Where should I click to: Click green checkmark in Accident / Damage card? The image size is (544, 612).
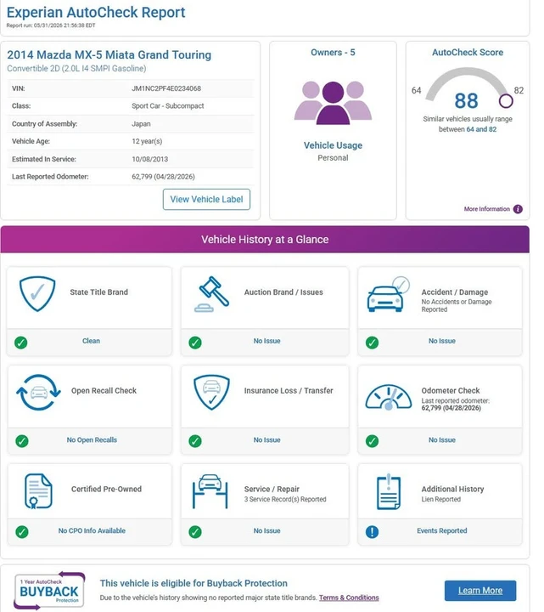click(373, 343)
